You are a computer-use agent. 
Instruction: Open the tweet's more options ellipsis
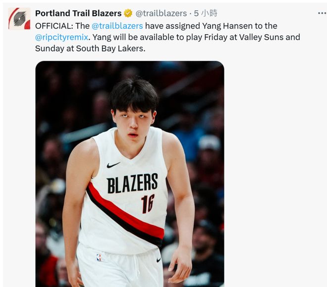click(x=322, y=13)
